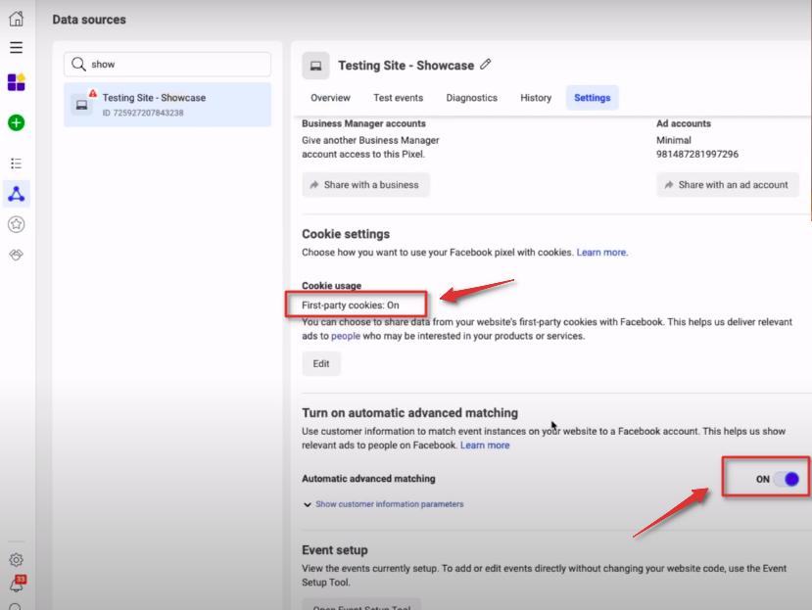Click the First-party cookies: On text
The height and width of the screenshot is (610, 812).
tap(351, 305)
